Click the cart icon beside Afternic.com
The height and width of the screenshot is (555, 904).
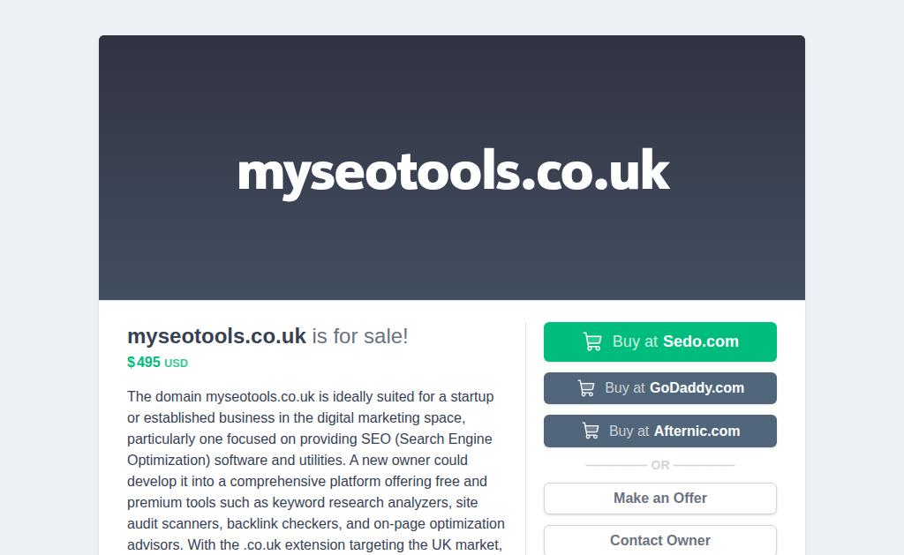(591, 431)
